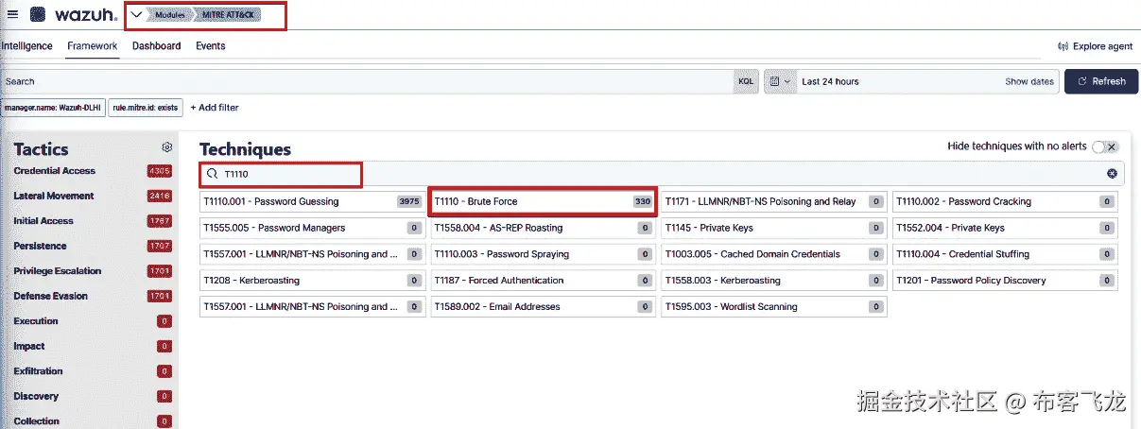Open T1110.003 Password Spraying technique

543,254
